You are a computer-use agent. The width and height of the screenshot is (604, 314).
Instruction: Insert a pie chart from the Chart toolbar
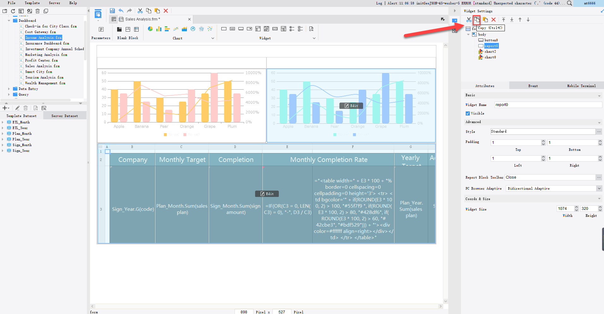(x=150, y=29)
